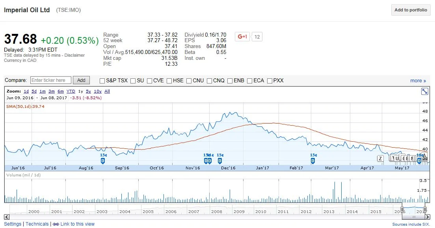Open the Technicals link

coord(37,224)
